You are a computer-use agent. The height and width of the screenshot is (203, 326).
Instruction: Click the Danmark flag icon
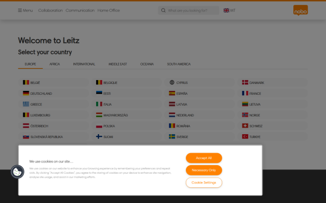(245, 82)
